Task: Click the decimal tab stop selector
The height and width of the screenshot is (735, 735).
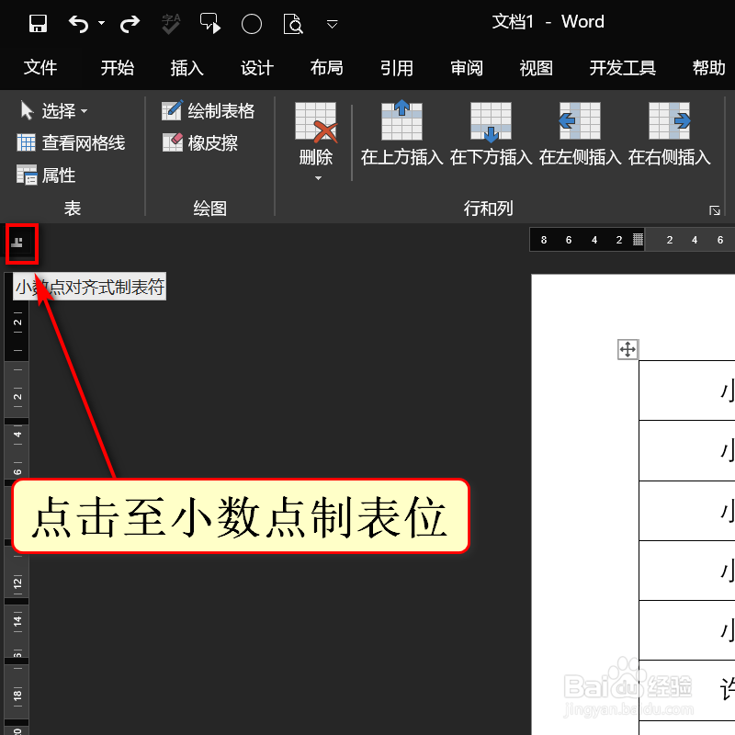Action: 21,243
